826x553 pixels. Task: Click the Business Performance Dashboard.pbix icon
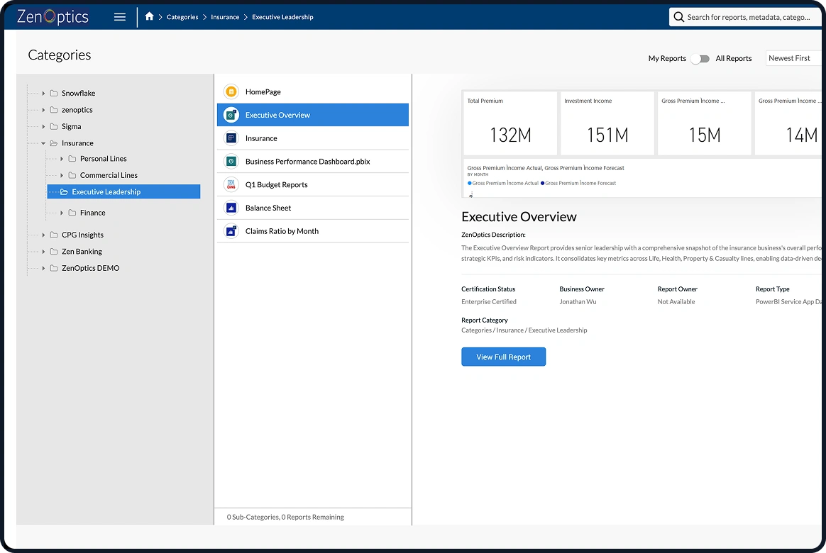(231, 162)
